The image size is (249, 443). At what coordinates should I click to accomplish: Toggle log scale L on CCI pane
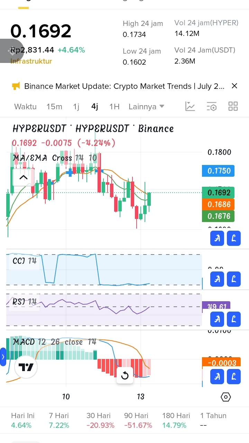234,279
